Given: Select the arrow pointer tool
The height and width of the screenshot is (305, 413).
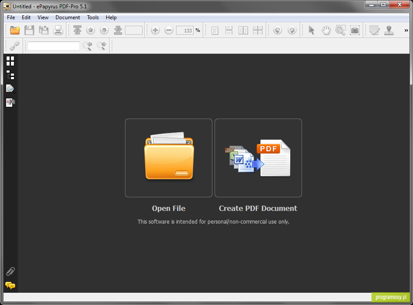Looking at the screenshot, I should (311, 30).
